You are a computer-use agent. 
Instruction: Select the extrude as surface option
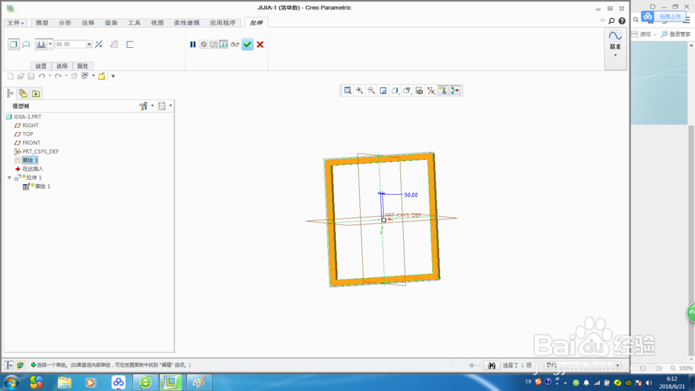coord(26,44)
